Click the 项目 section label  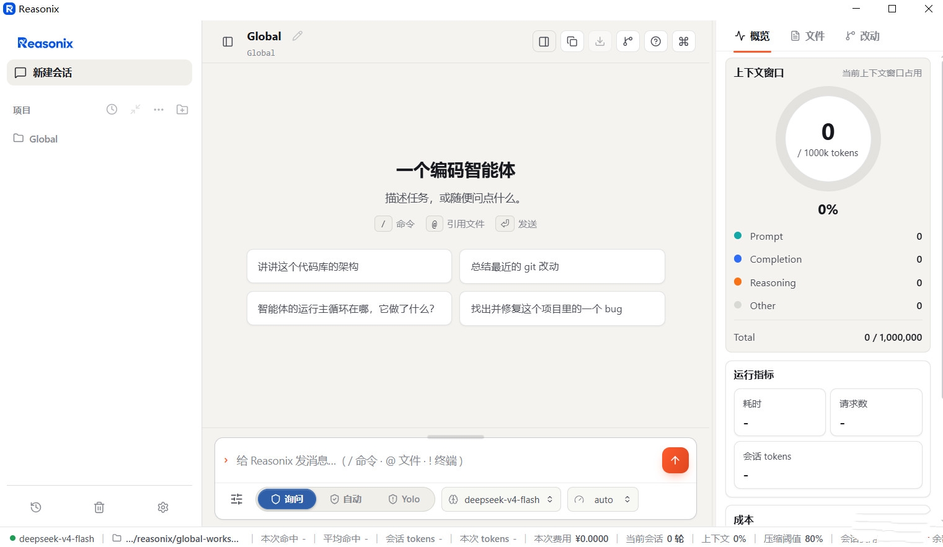[x=22, y=110]
